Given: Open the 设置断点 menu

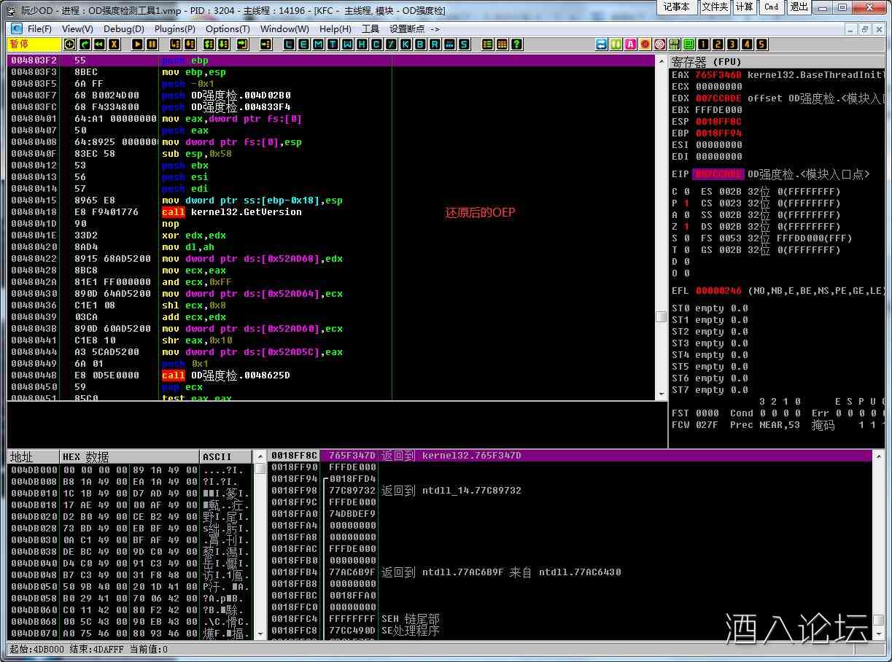Looking at the screenshot, I should [414, 29].
